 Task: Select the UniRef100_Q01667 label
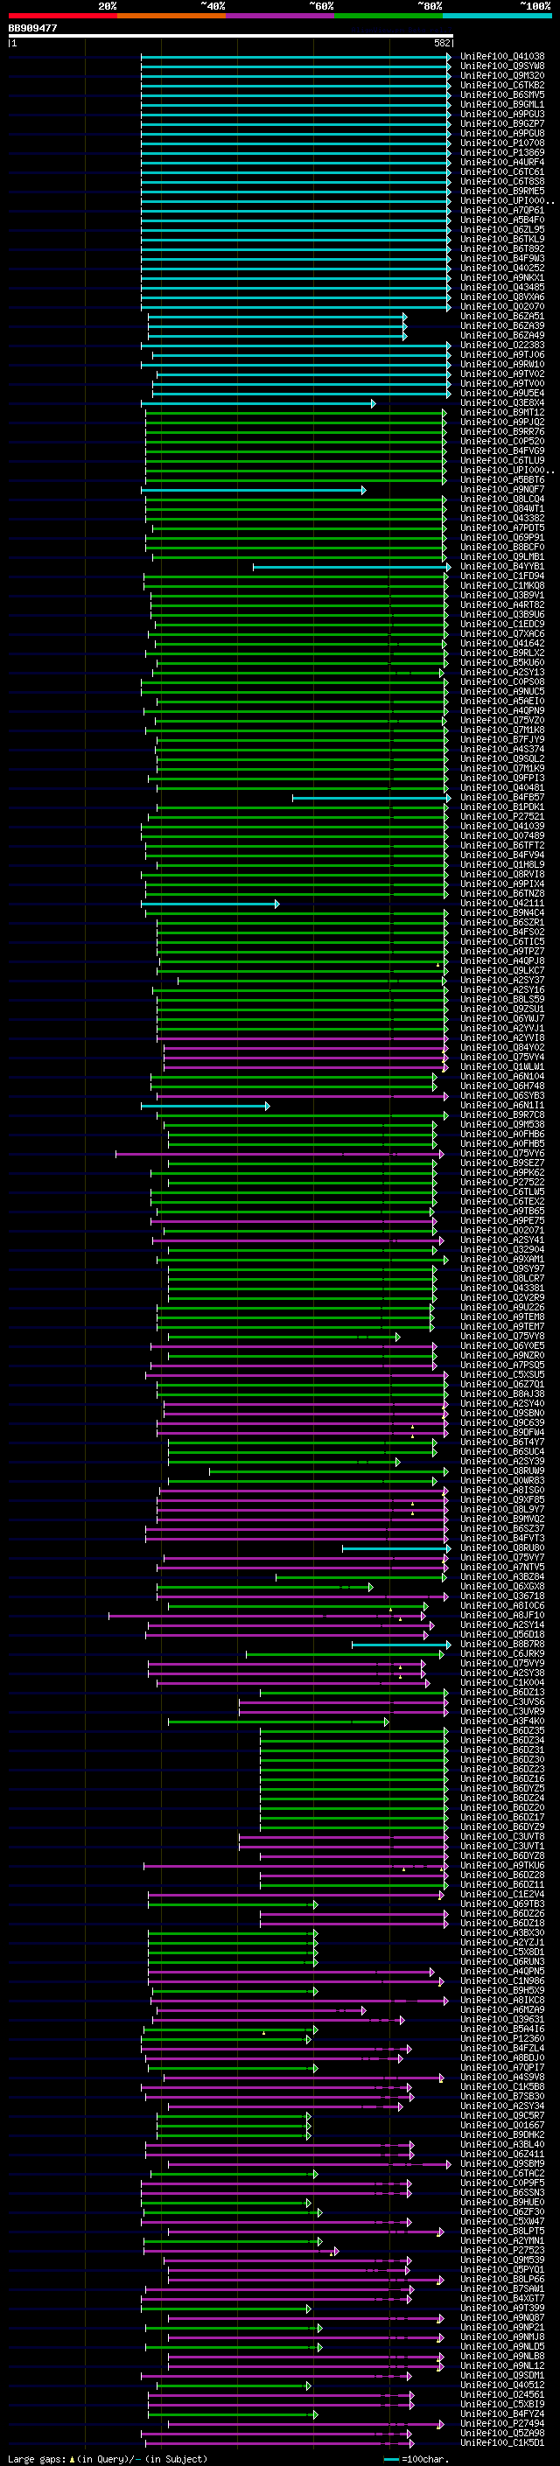click(502, 2125)
